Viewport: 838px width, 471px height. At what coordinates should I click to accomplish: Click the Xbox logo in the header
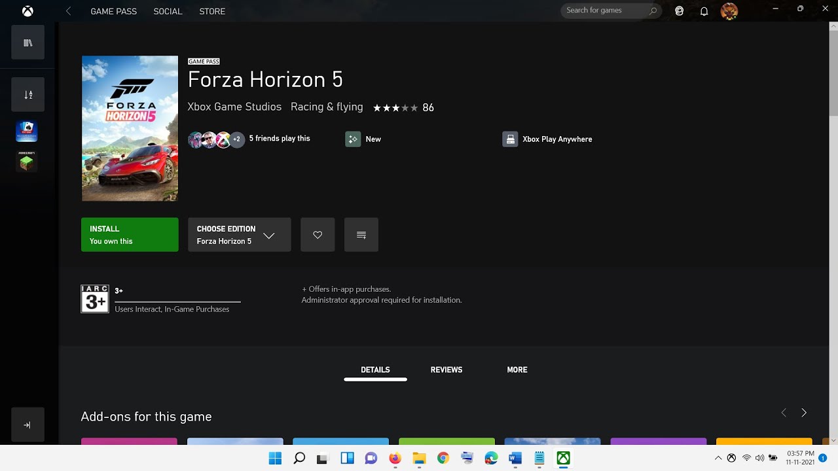[x=27, y=11]
